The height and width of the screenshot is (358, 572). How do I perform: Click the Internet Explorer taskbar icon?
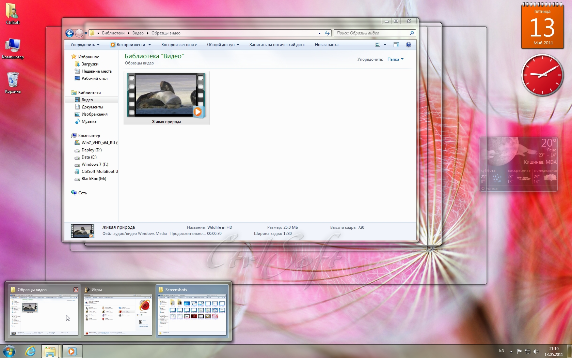tap(31, 351)
